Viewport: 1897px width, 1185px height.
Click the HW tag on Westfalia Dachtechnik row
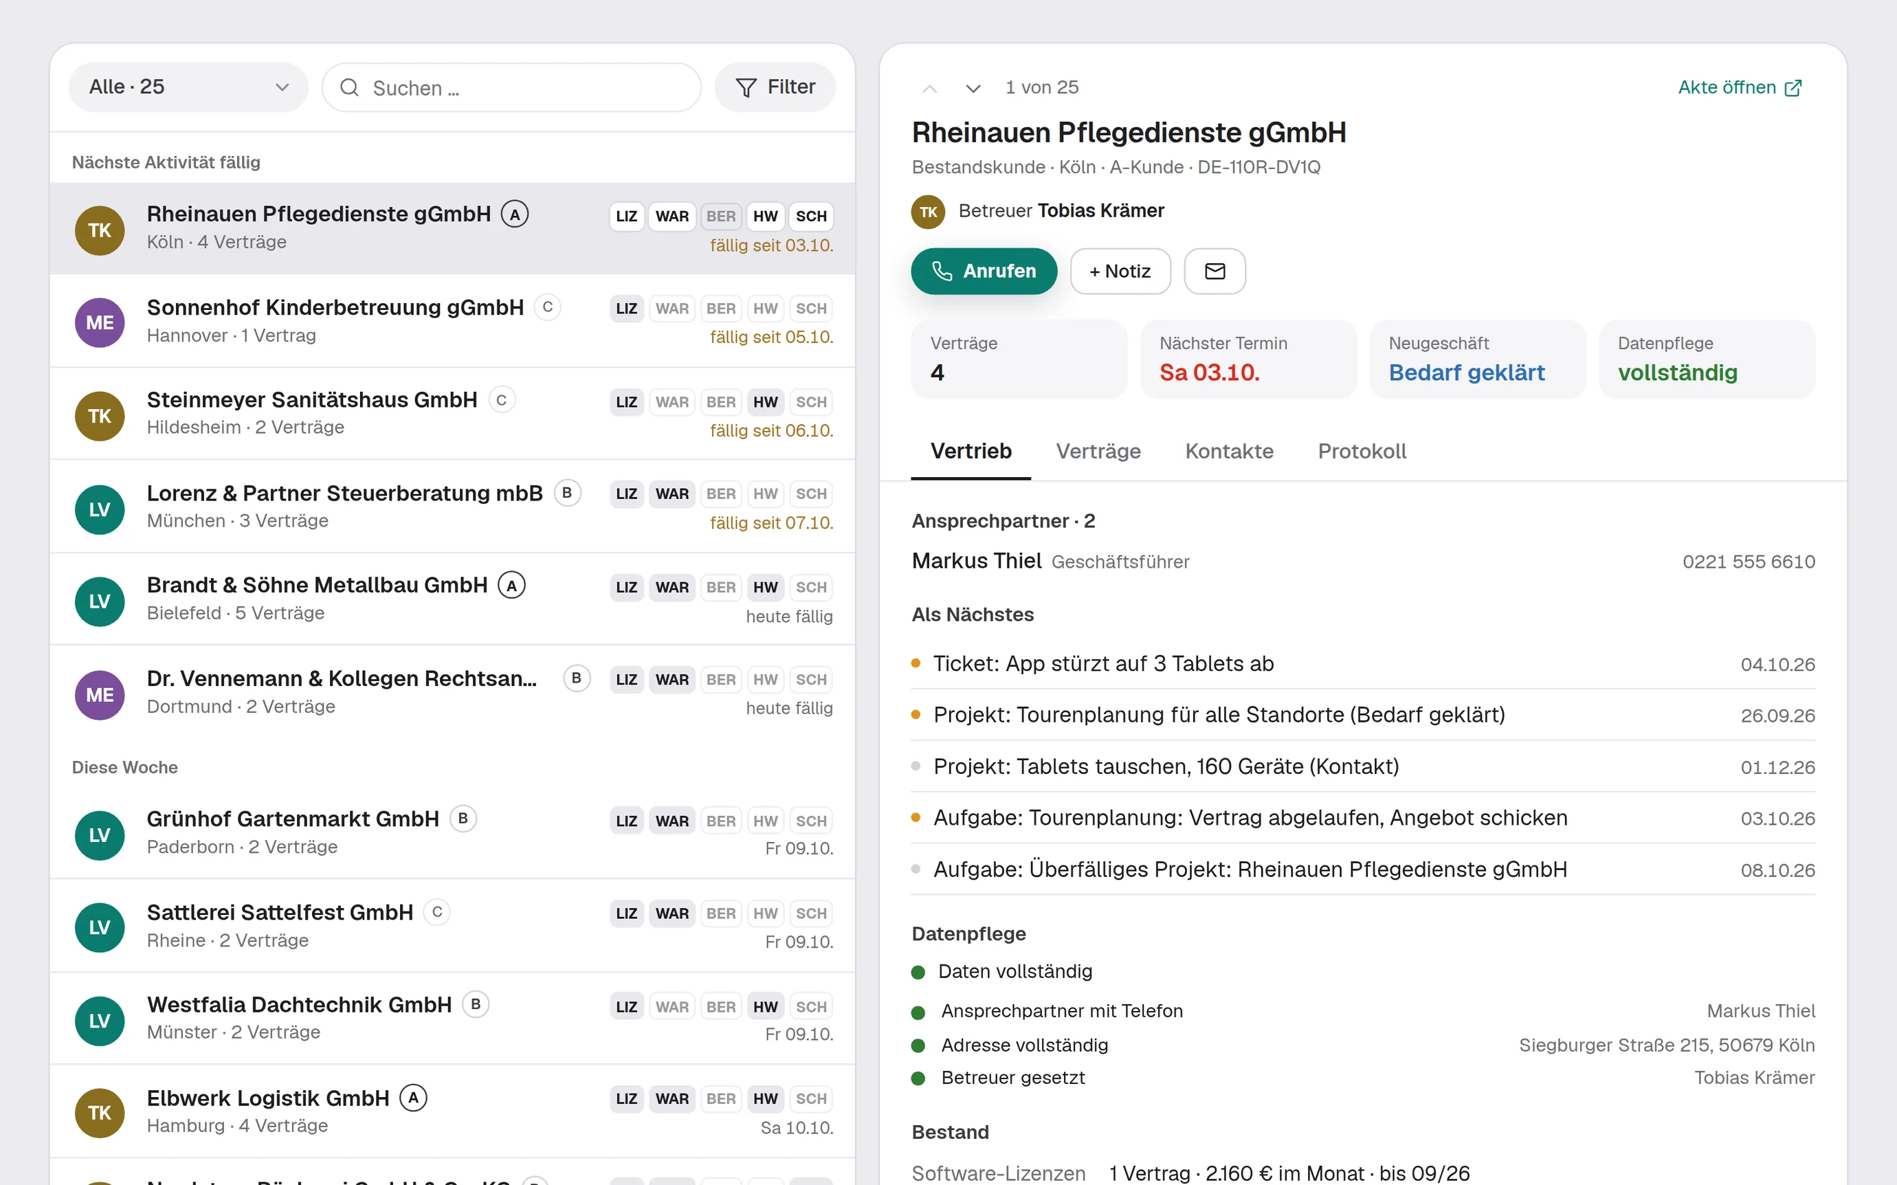[x=765, y=1007]
